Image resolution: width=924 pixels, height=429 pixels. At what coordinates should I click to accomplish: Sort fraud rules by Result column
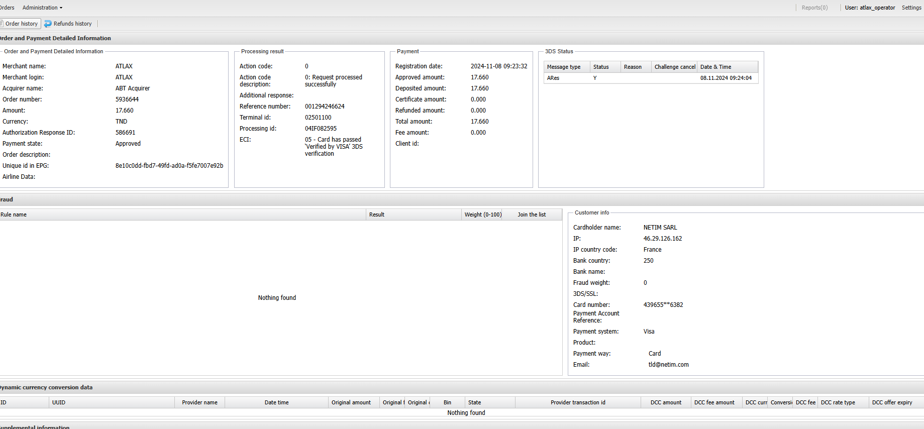(377, 214)
